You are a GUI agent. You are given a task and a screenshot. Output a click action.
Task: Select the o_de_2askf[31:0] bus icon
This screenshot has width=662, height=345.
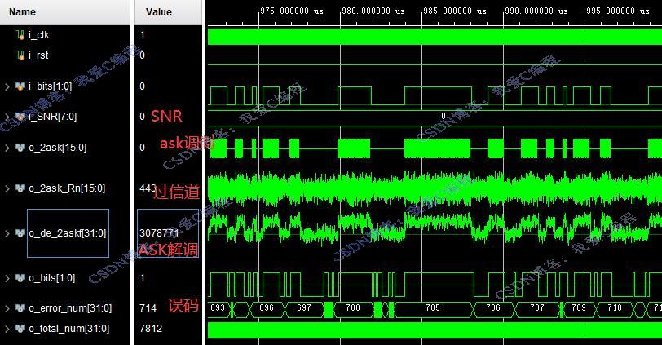(x=20, y=233)
